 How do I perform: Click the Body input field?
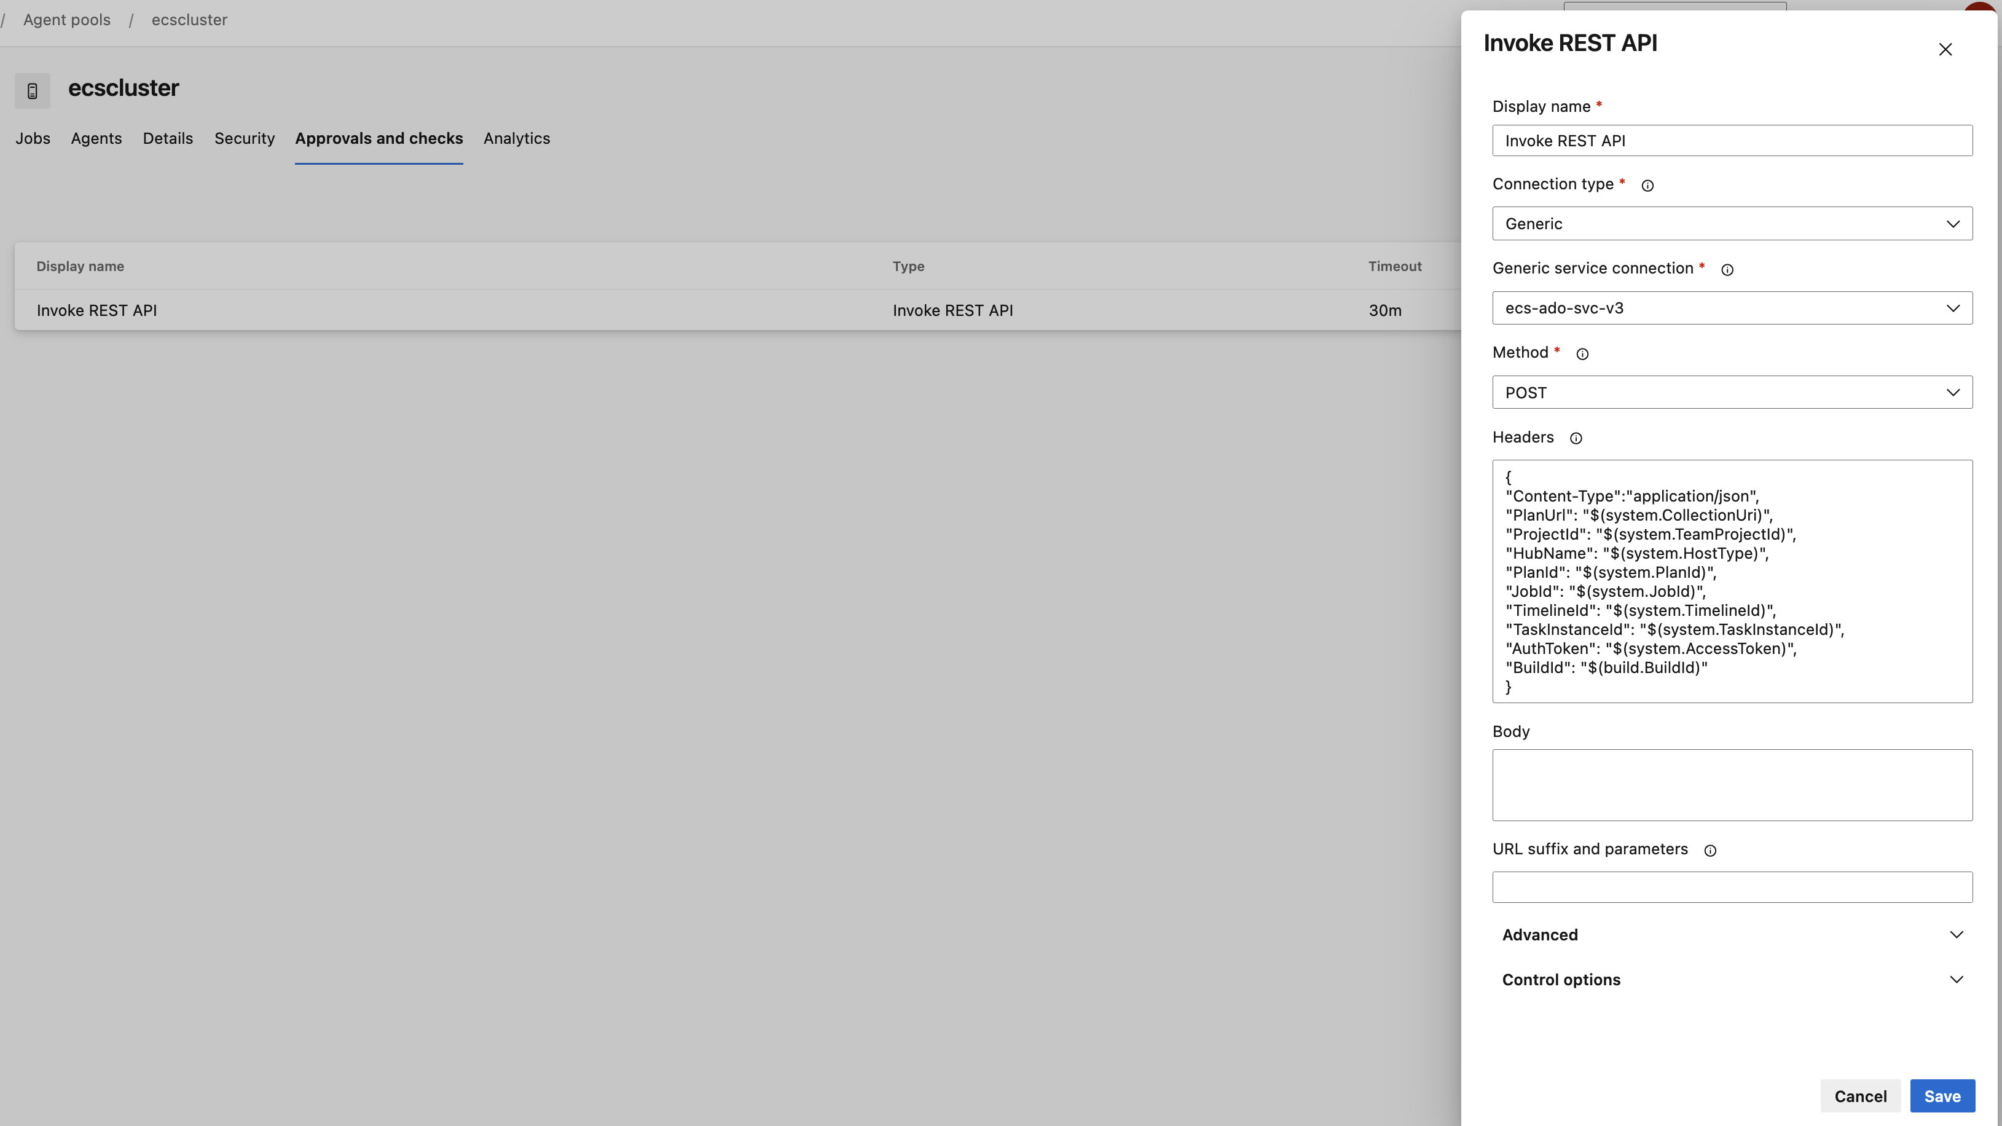[x=1732, y=784]
